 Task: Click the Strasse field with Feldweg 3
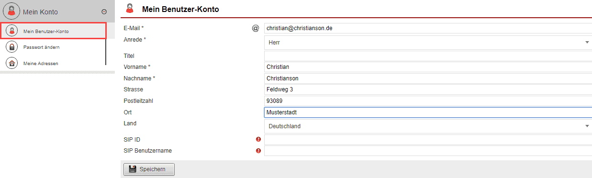point(428,89)
